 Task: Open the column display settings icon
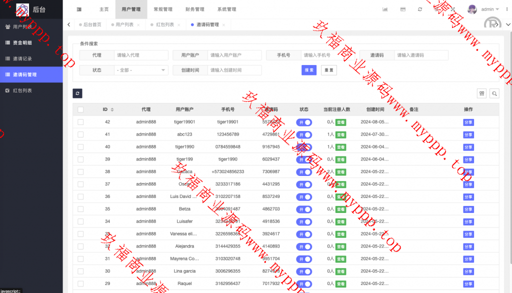[x=482, y=93]
